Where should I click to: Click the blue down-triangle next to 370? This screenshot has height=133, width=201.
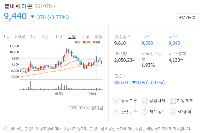32,17
